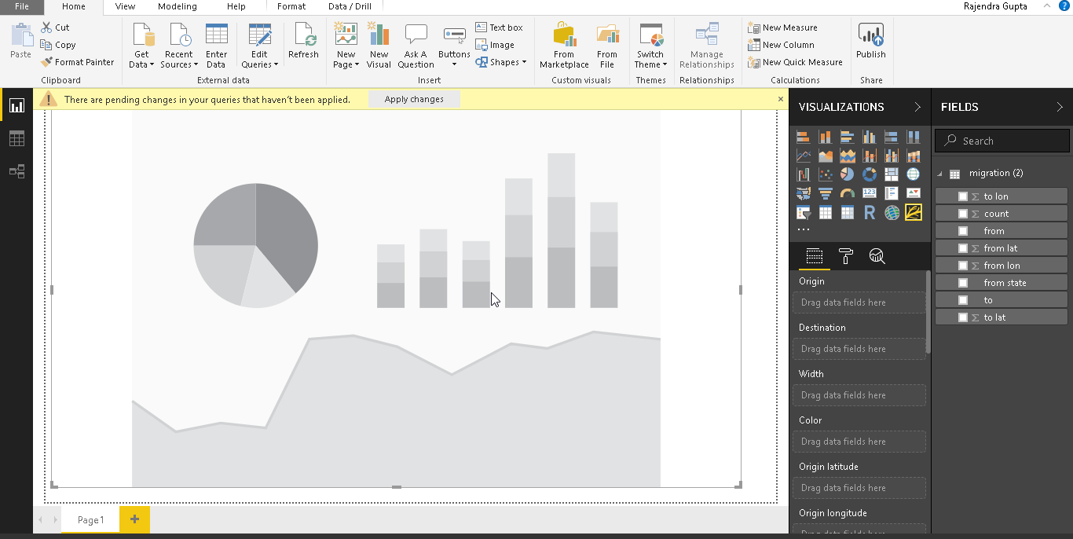
Task: Select the R script visual
Action: (870, 213)
